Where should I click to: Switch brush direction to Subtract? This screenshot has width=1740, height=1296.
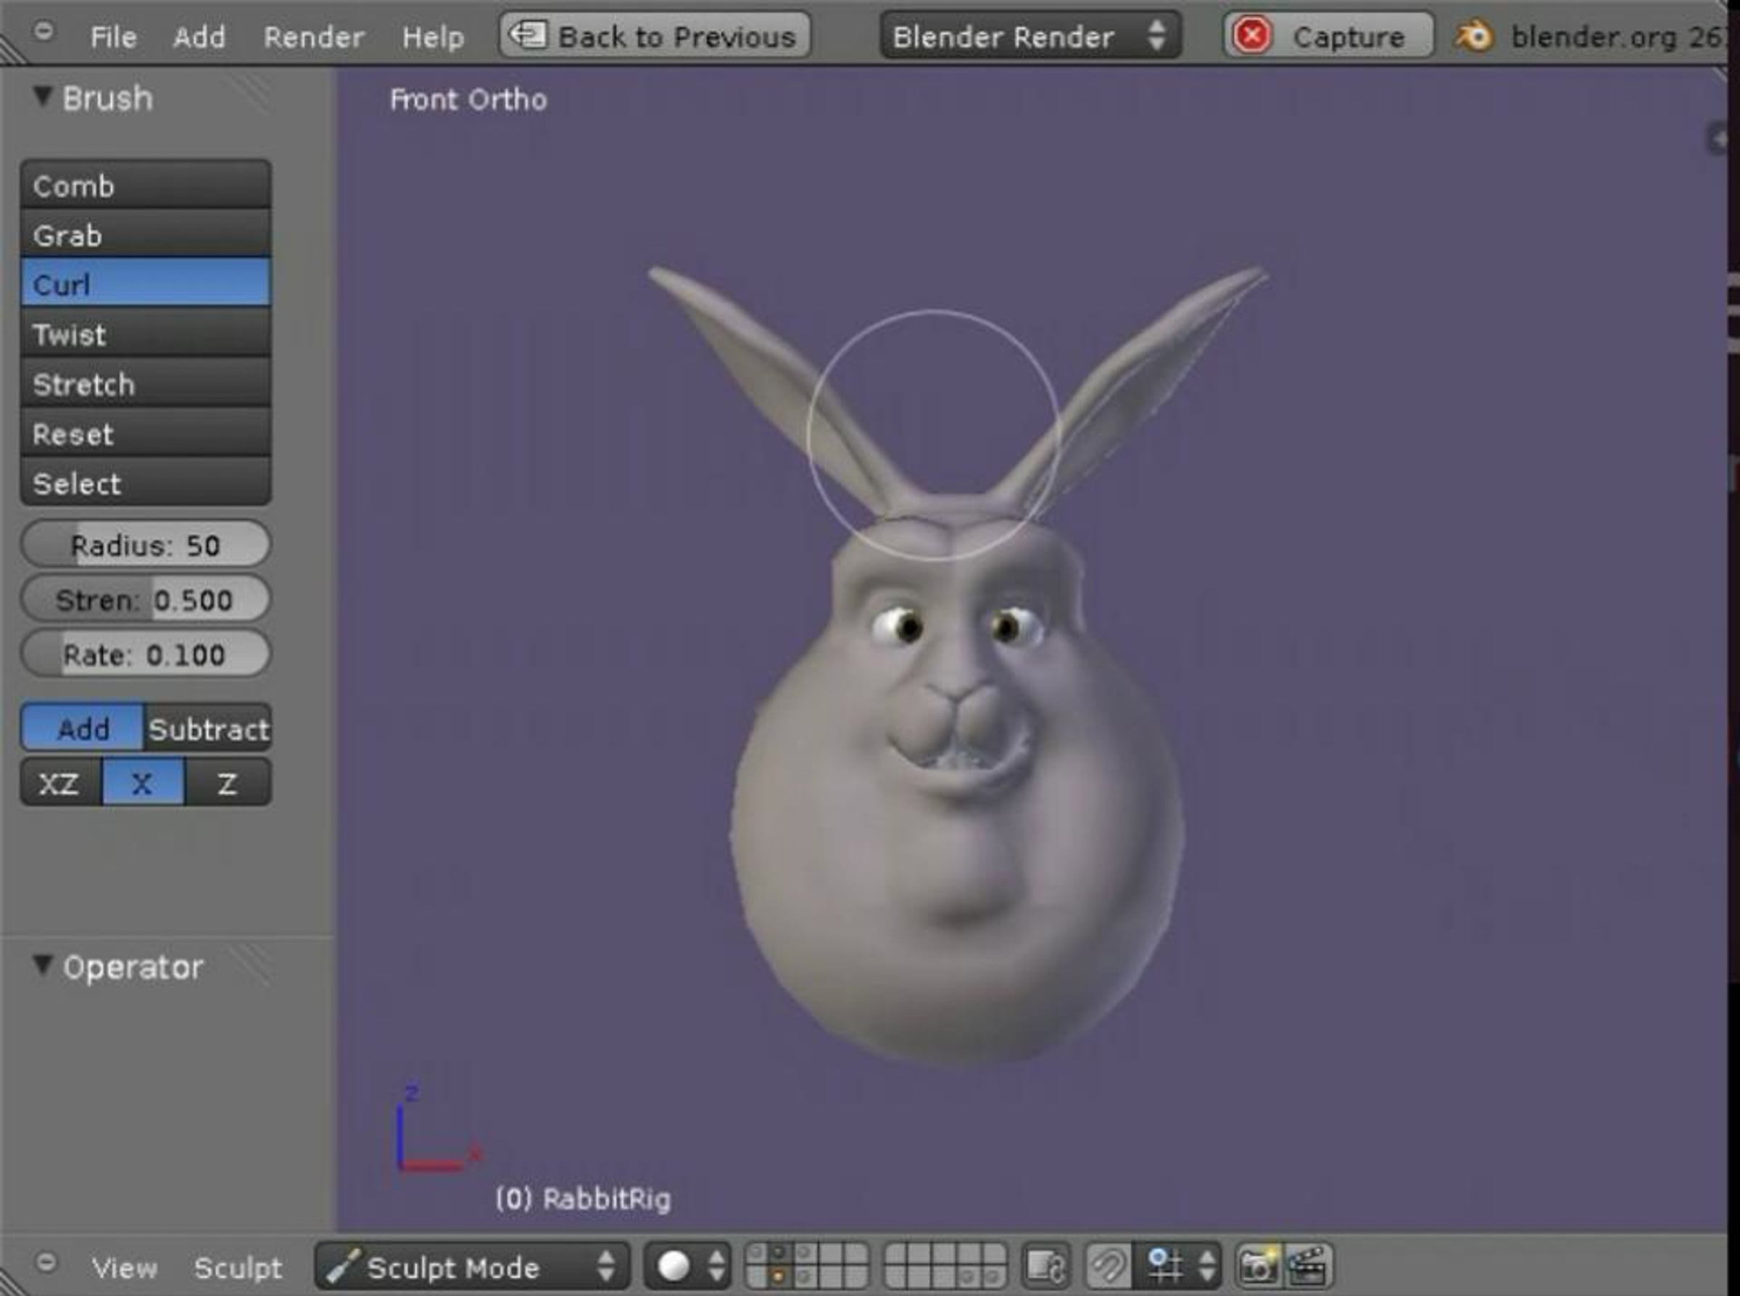click(208, 728)
